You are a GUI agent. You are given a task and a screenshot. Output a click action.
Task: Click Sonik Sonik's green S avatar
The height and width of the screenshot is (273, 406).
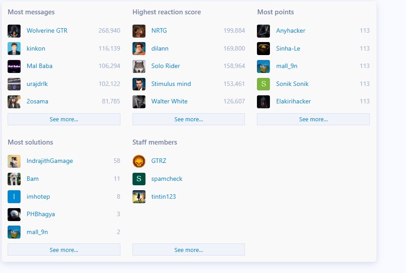[263, 84]
